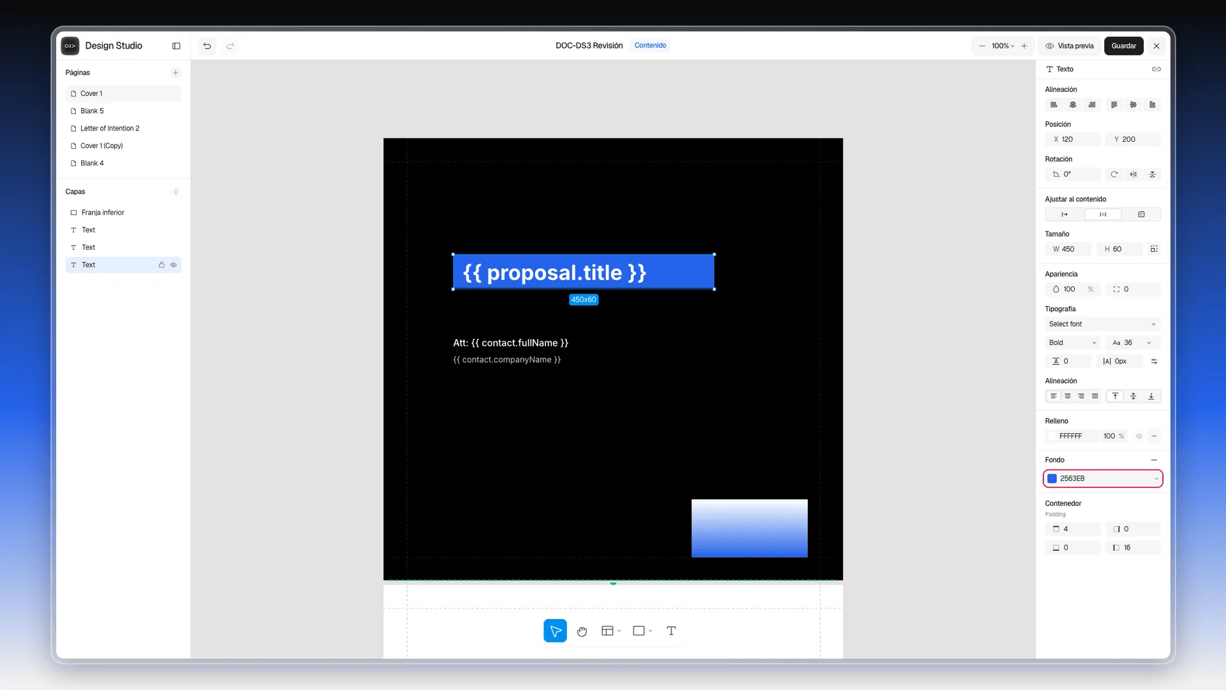Select the pointer selection tool
This screenshot has height=690, width=1226.
tap(556, 631)
